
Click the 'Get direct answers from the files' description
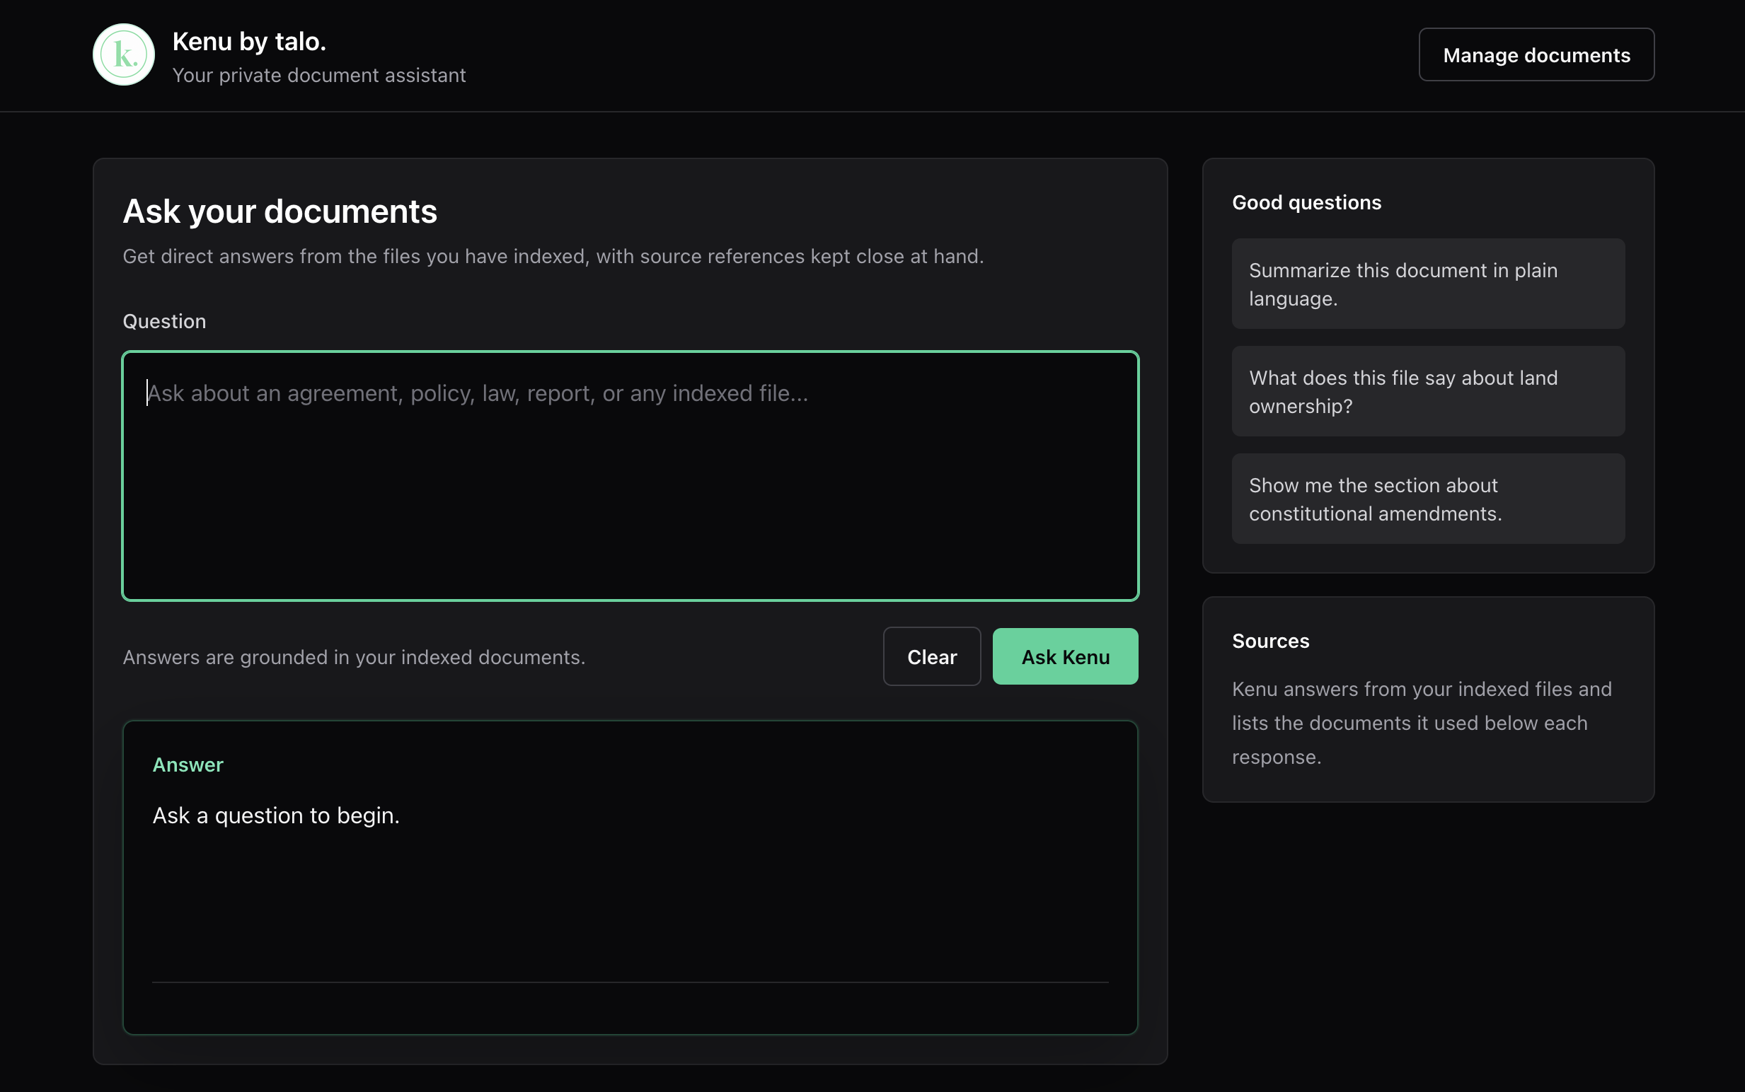click(x=553, y=257)
